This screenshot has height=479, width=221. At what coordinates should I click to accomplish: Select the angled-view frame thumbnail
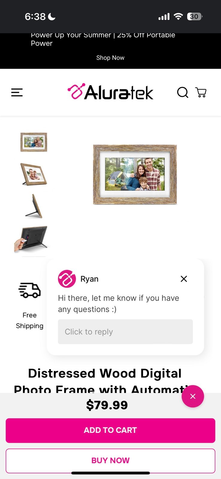click(34, 174)
